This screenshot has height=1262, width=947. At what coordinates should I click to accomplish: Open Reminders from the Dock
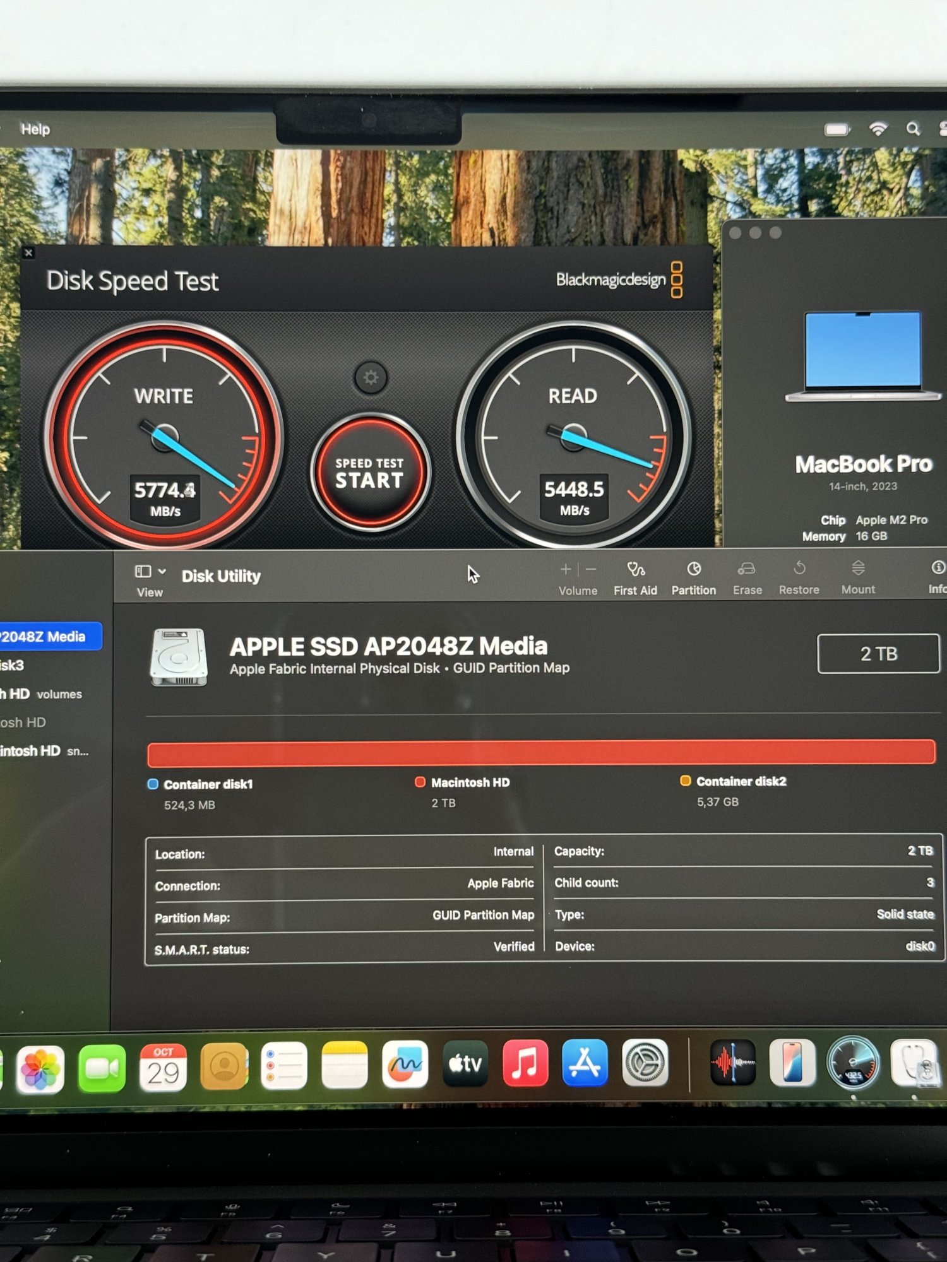[284, 1066]
